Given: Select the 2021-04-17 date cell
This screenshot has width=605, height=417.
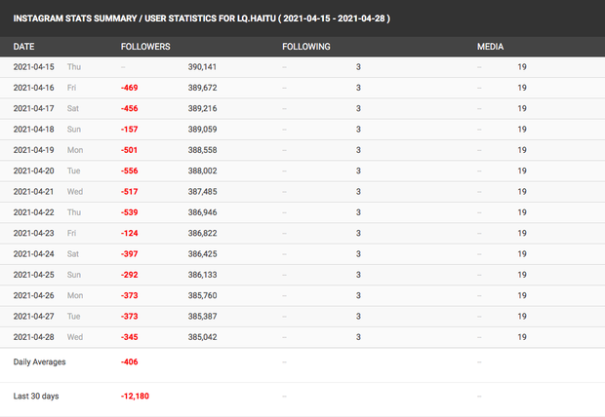Looking at the screenshot, I should [36, 108].
